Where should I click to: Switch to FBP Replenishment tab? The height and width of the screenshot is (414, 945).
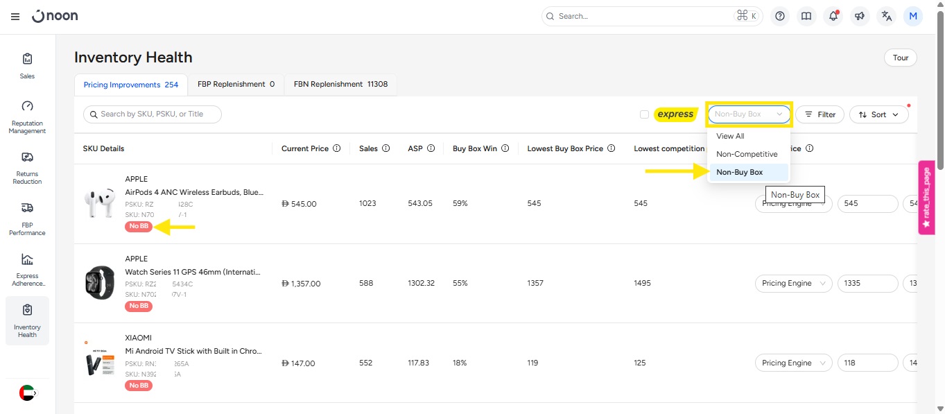tap(236, 85)
